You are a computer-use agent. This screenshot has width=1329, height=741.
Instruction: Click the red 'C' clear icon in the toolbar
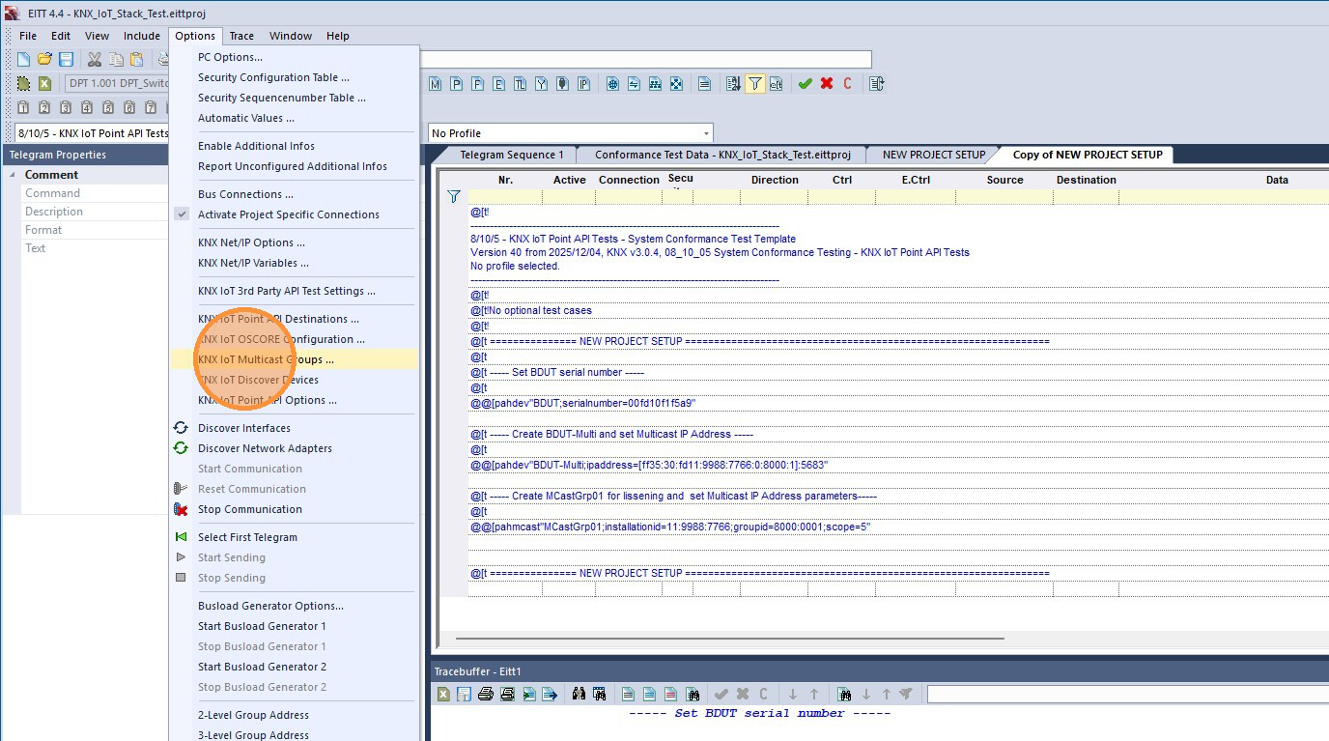pos(848,84)
